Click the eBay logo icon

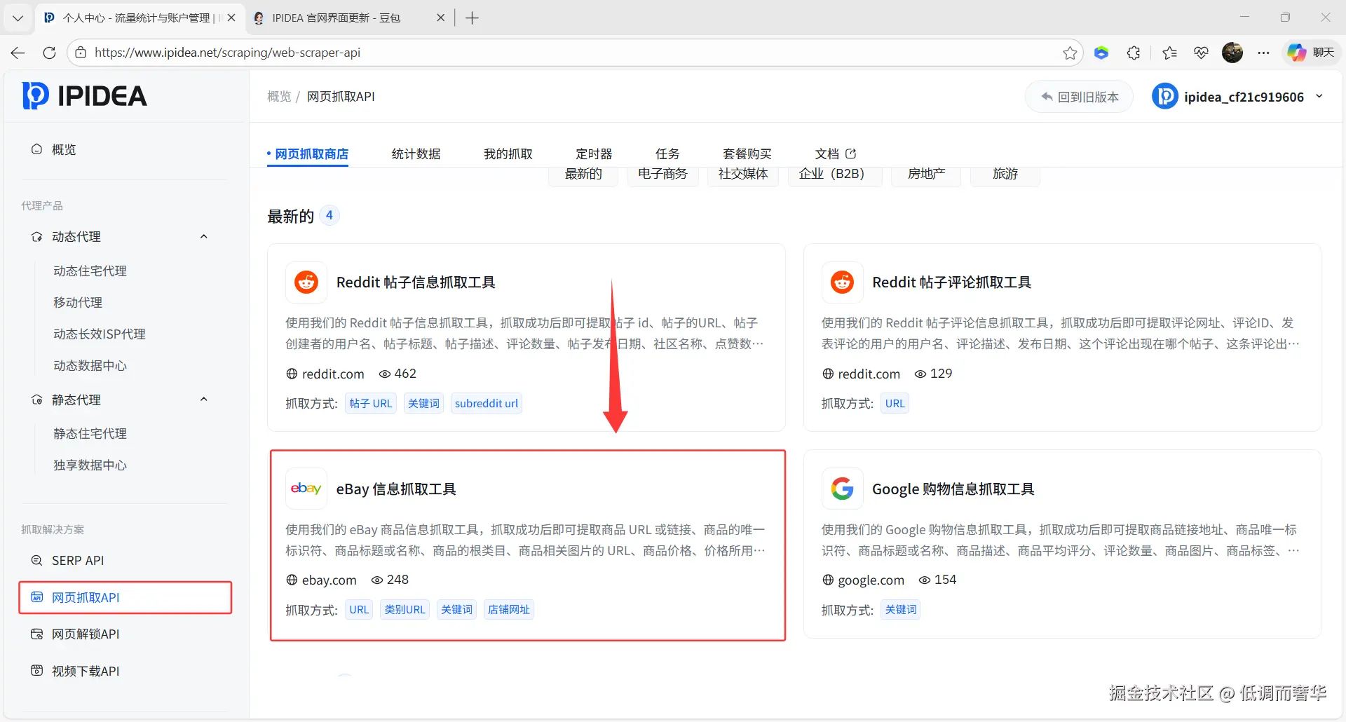[306, 489]
